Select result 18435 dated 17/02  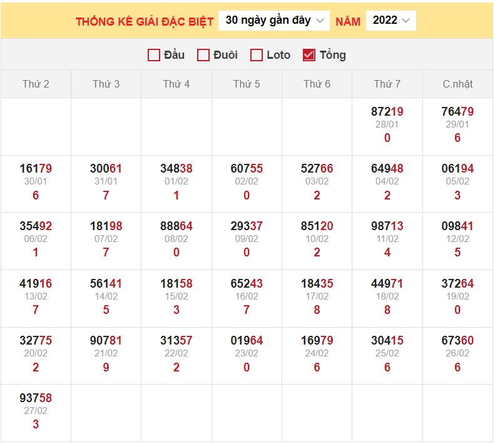317,284
